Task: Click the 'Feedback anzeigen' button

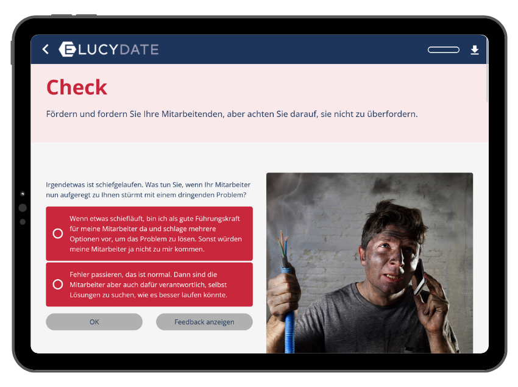Action: (204, 322)
